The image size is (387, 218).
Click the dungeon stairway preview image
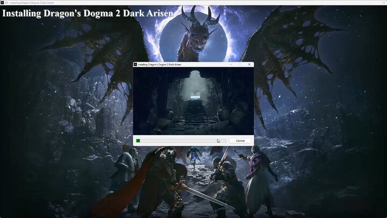[193, 101]
